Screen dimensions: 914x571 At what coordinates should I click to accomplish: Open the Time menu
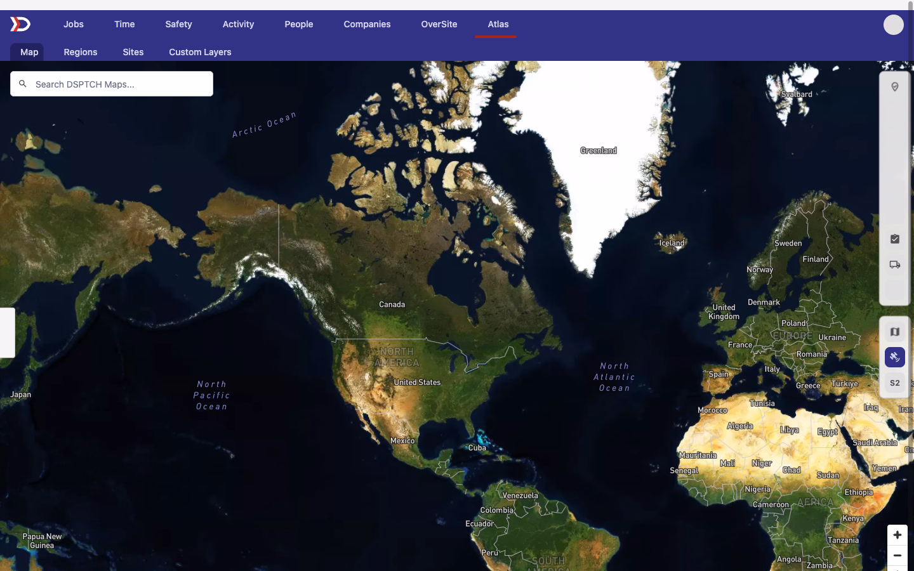pos(124,24)
